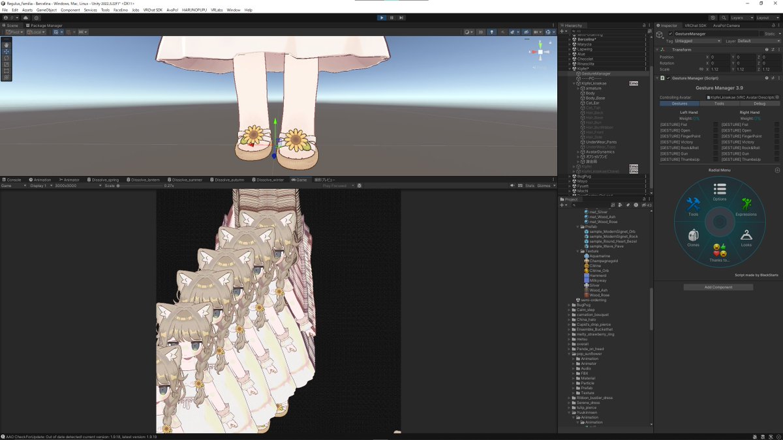Open Gesture Manager component context menu dots
Image resolution: width=783 pixels, height=440 pixels.
tap(778, 78)
